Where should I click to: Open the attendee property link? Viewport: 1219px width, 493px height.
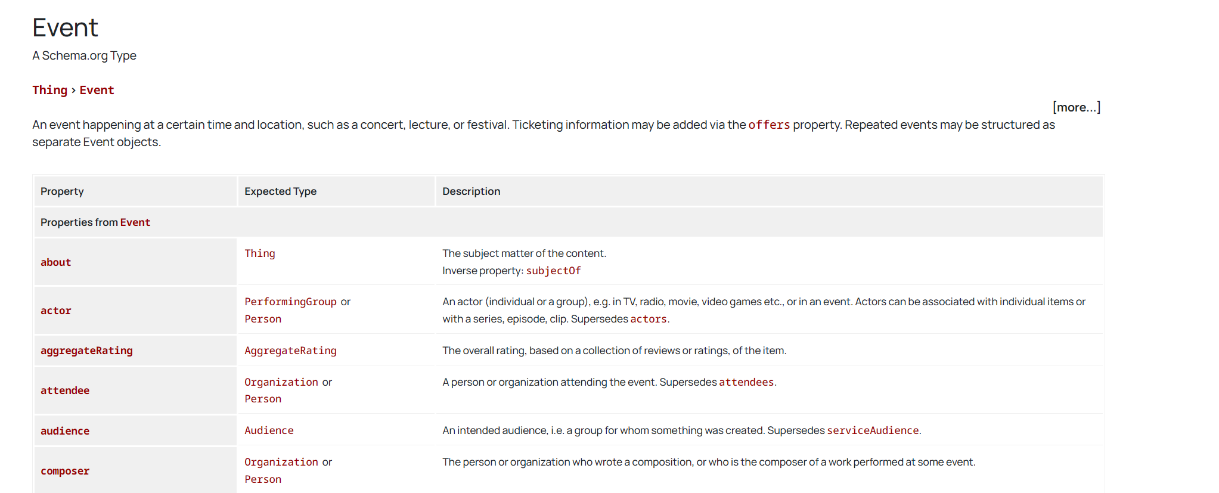tap(65, 390)
